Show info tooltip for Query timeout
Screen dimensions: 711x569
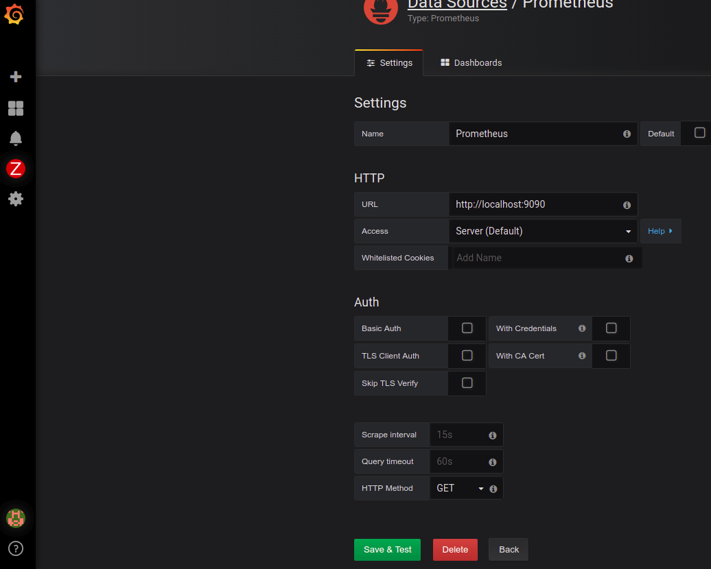tap(493, 462)
